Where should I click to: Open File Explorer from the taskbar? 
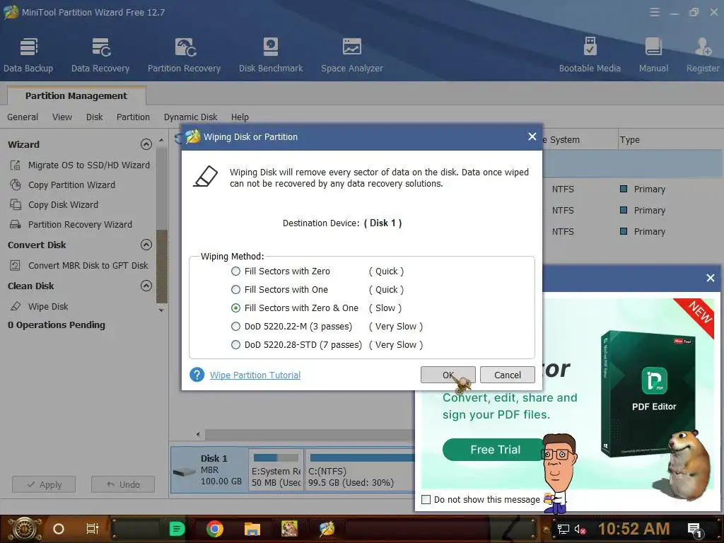tap(252, 529)
